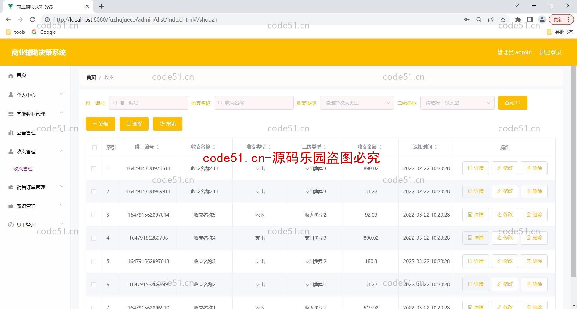Collapse the 收支管理 menu chevron
The image size is (577, 309).
[62, 151]
